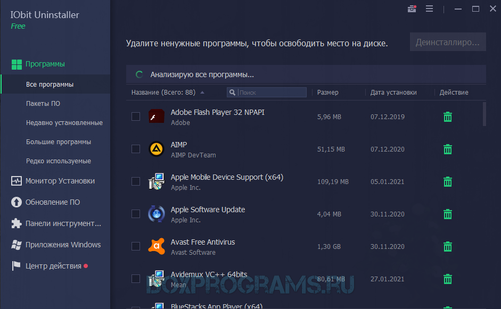Select Все программы in sidebar
Screen dimensions: 501x309
click(x=55, y=84)
